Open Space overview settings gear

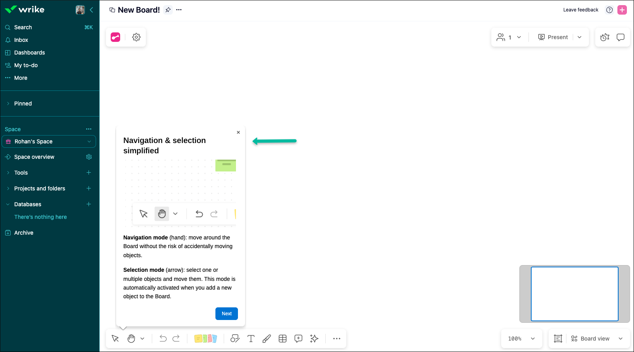89,157
